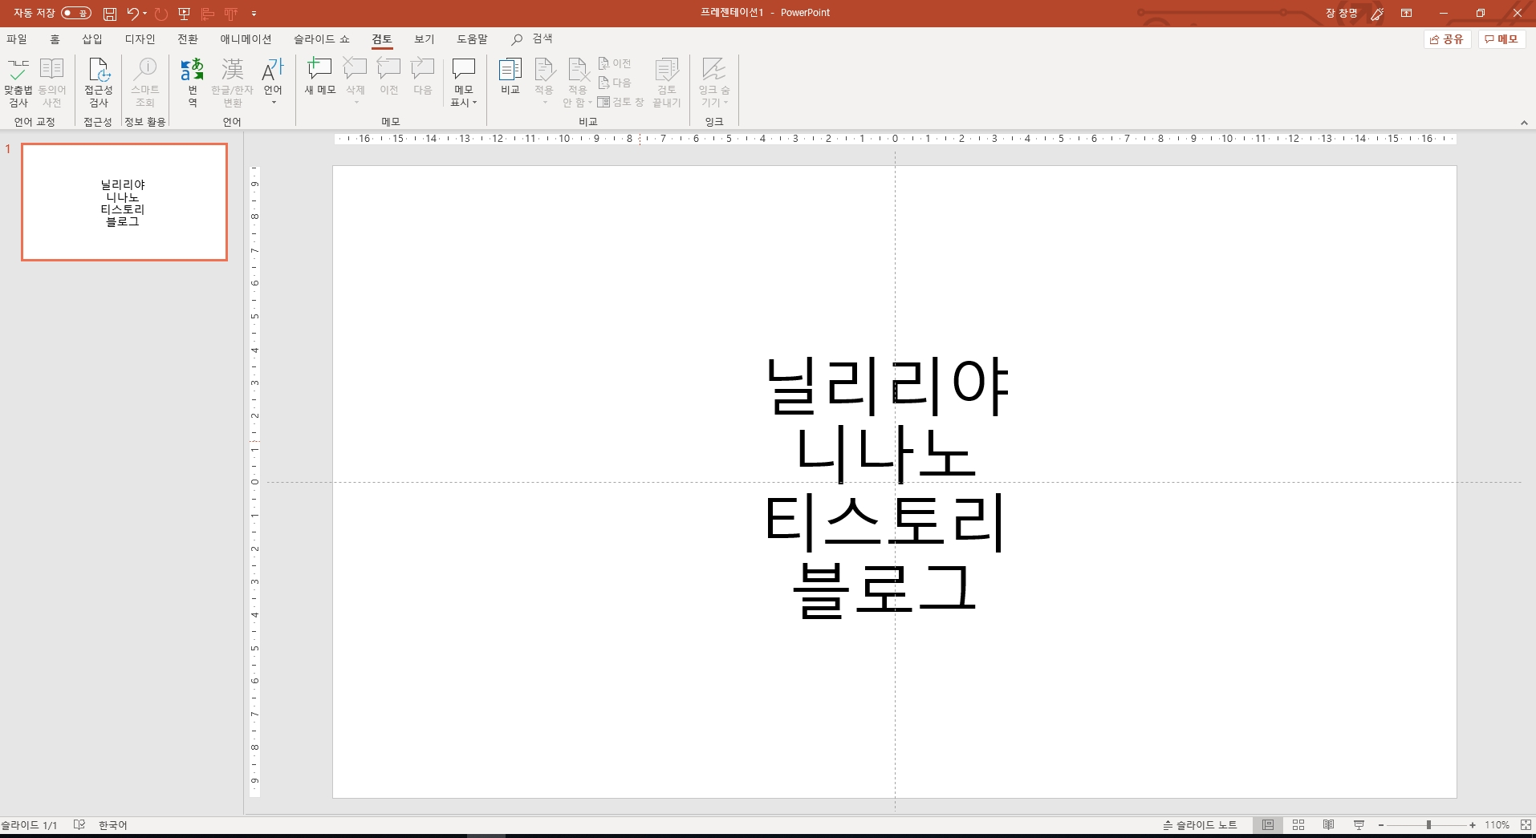
Task: Switch to the 슬라이드 쇼 tab
Action: [x=322, y=39]
